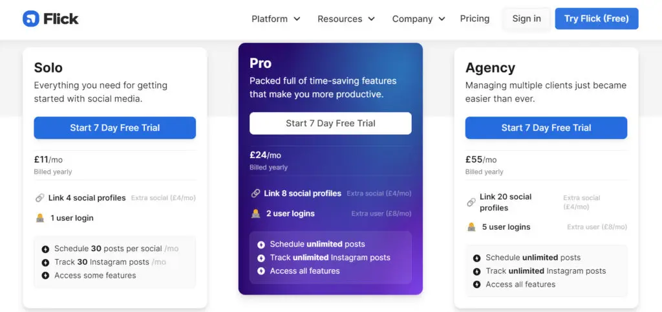The width and height of the screenshot is (662, 312).
Task: Open the Company dropdown menu
Action: pyautogui.click(x=418, y=19)
